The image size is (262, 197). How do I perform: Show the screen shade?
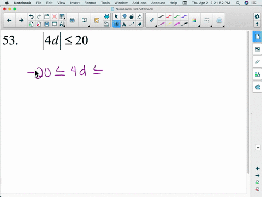click(x=55, y=24)
